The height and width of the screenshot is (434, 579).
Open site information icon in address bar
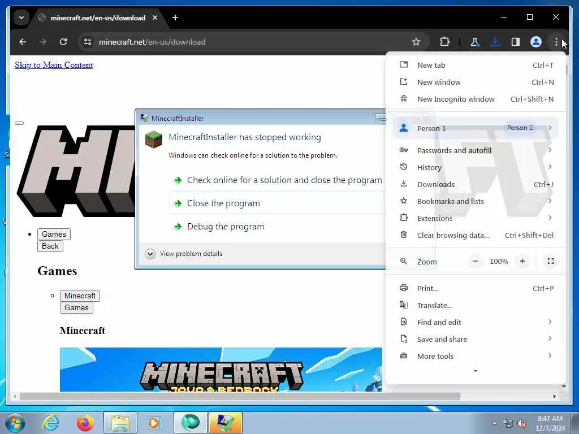pyautogui.click(x=88, y=42)
